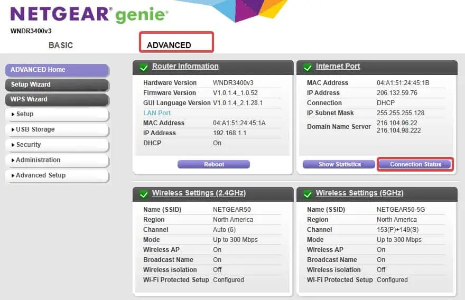
Task: Open Wireless Settings (5GHz) heading link
Action: (x=359, y=193)
